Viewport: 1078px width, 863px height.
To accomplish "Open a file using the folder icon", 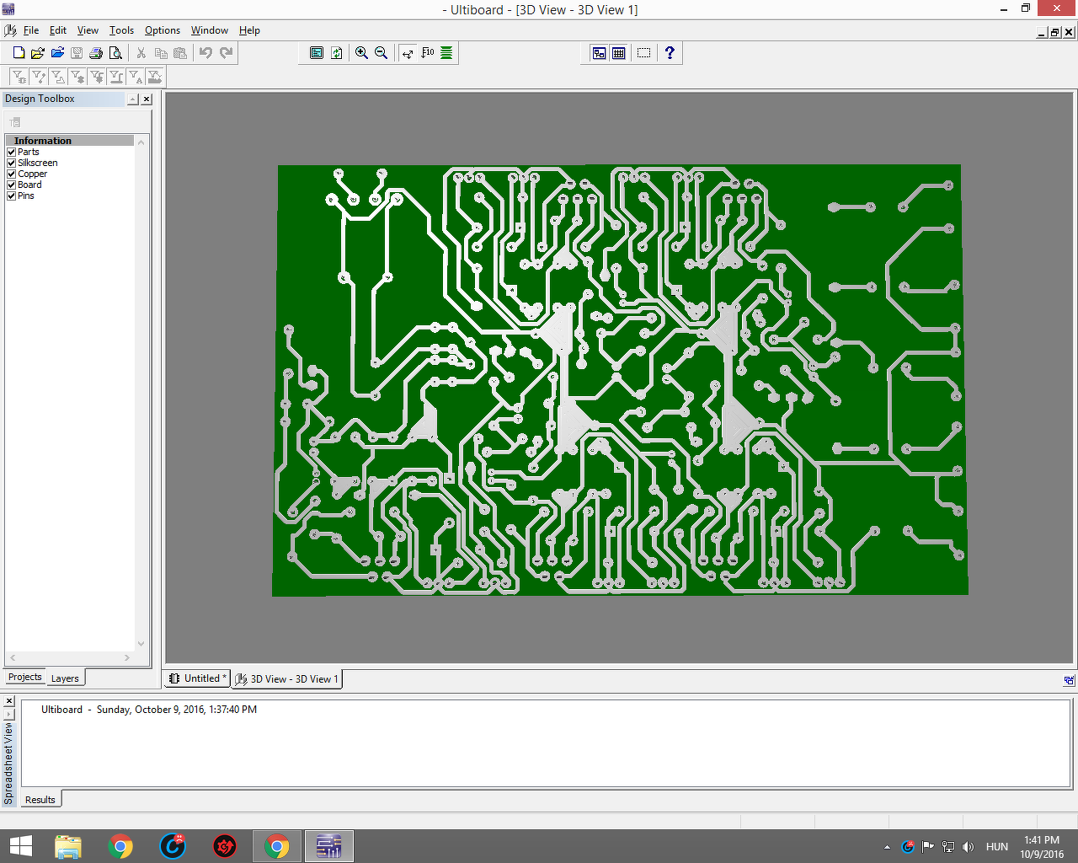I will (38, 53).
